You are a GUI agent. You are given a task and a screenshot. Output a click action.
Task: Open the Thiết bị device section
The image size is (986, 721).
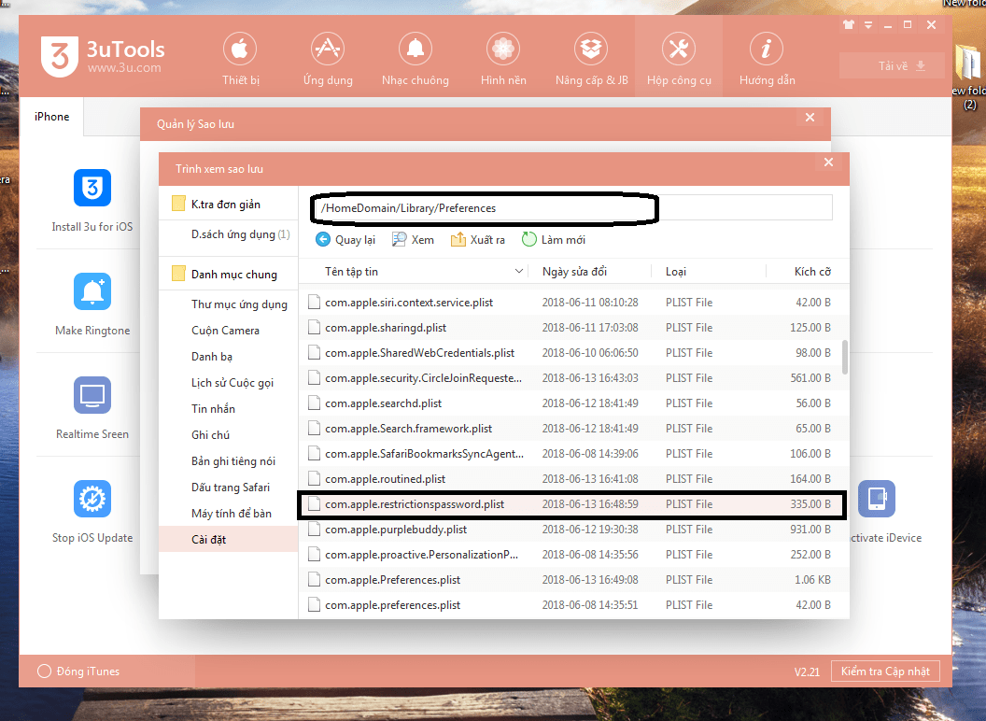tap(240, 59)
